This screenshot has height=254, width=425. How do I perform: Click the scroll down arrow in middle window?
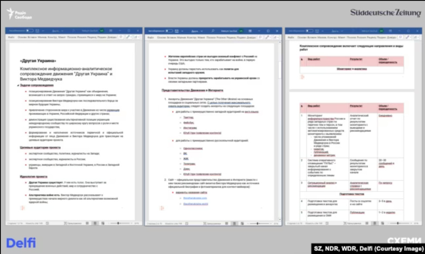280,219
